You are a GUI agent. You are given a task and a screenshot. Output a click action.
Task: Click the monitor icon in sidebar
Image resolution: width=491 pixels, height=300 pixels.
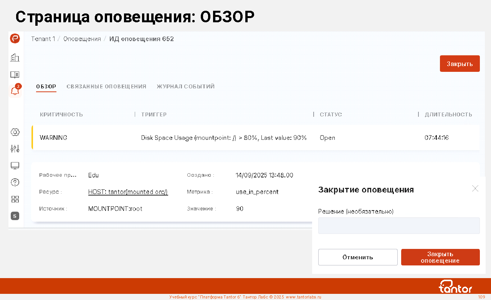click(x=15, y=166)
